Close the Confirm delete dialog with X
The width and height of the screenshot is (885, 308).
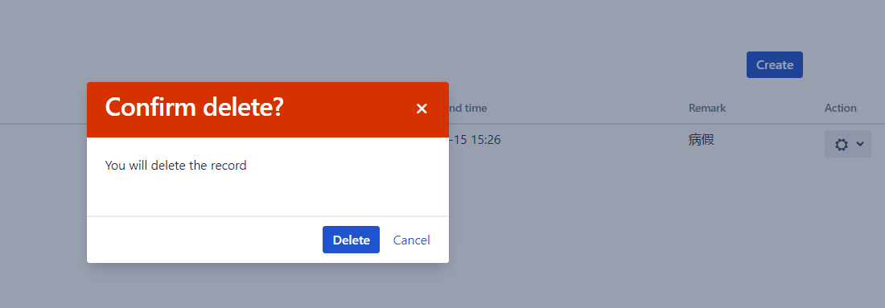click(x=422, y=109)
